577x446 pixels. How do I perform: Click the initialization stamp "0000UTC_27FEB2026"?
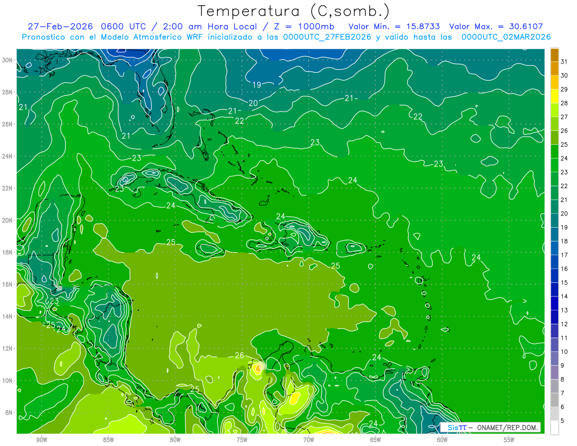point(327,37)
